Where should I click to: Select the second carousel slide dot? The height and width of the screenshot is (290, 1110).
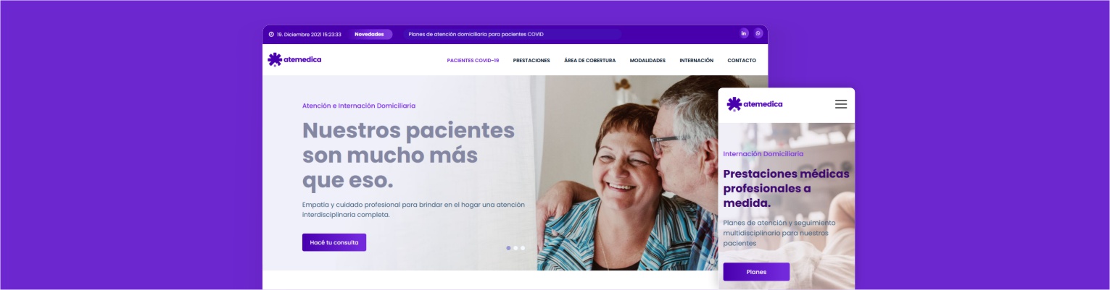[515, 248]
